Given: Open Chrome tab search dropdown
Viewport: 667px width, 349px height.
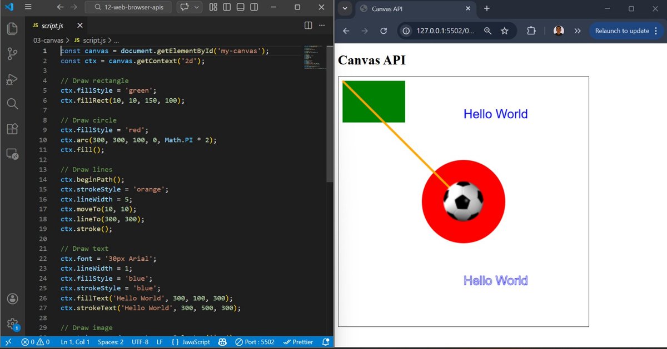Looking at the screenshot, I should [345, 8].
